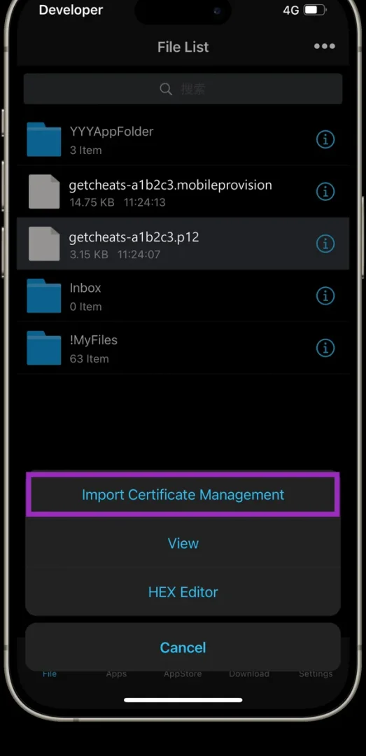Click the 11:24:07 timestamp
This screenshot has width=366, height=756.
click(139, 255)
